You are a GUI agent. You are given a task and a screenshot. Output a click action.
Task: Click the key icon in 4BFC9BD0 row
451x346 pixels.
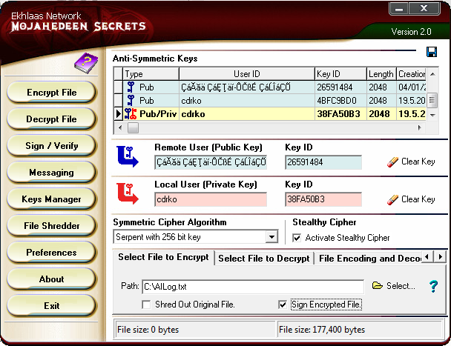[x=131, y=101]
